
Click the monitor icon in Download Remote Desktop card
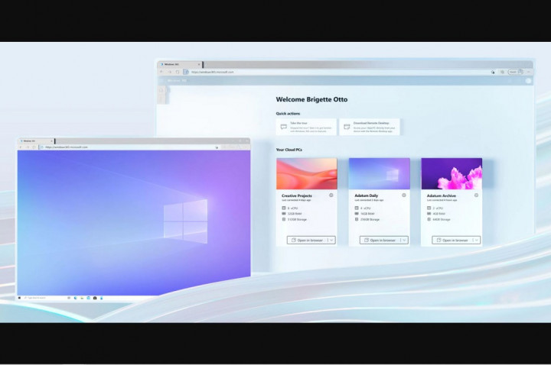347,127
